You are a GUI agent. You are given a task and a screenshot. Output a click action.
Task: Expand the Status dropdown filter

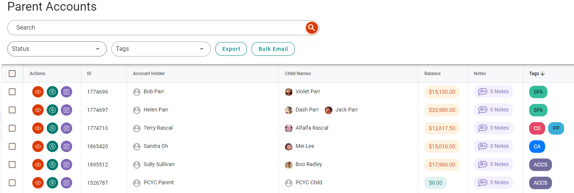[x=57, y=49]
